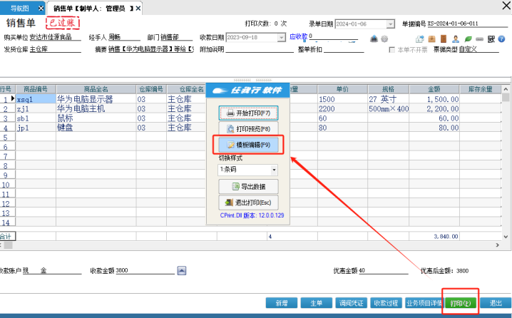
Task: Click the 单据编号 field XS-2024-01-06-011
Action: coord(468,24)
